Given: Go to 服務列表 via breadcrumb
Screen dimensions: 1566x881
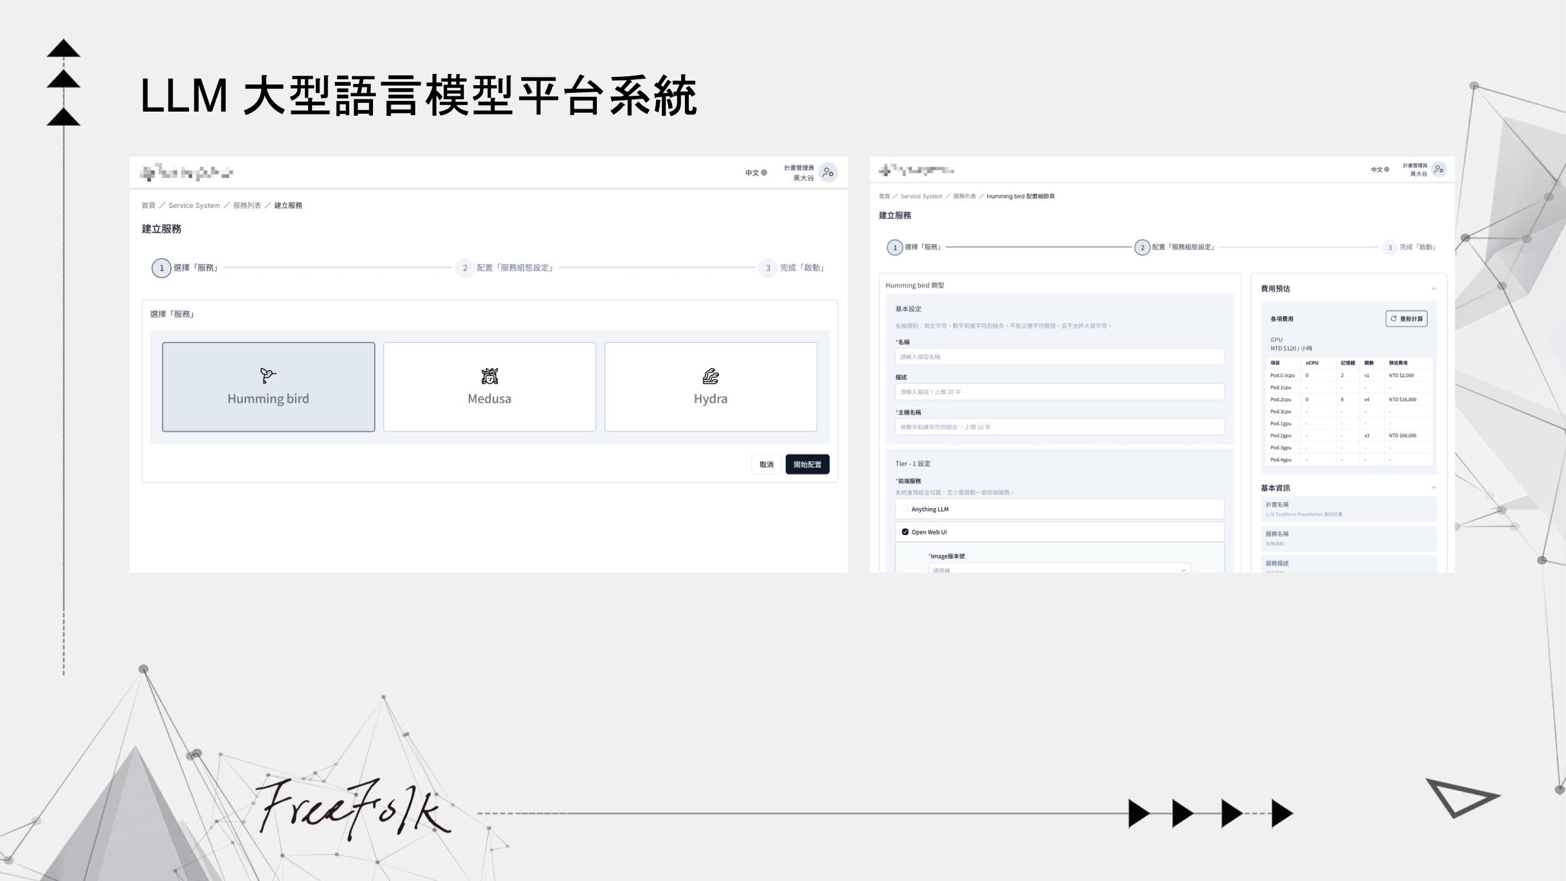Looking at the screenshot, I should (x=247, y=206).
